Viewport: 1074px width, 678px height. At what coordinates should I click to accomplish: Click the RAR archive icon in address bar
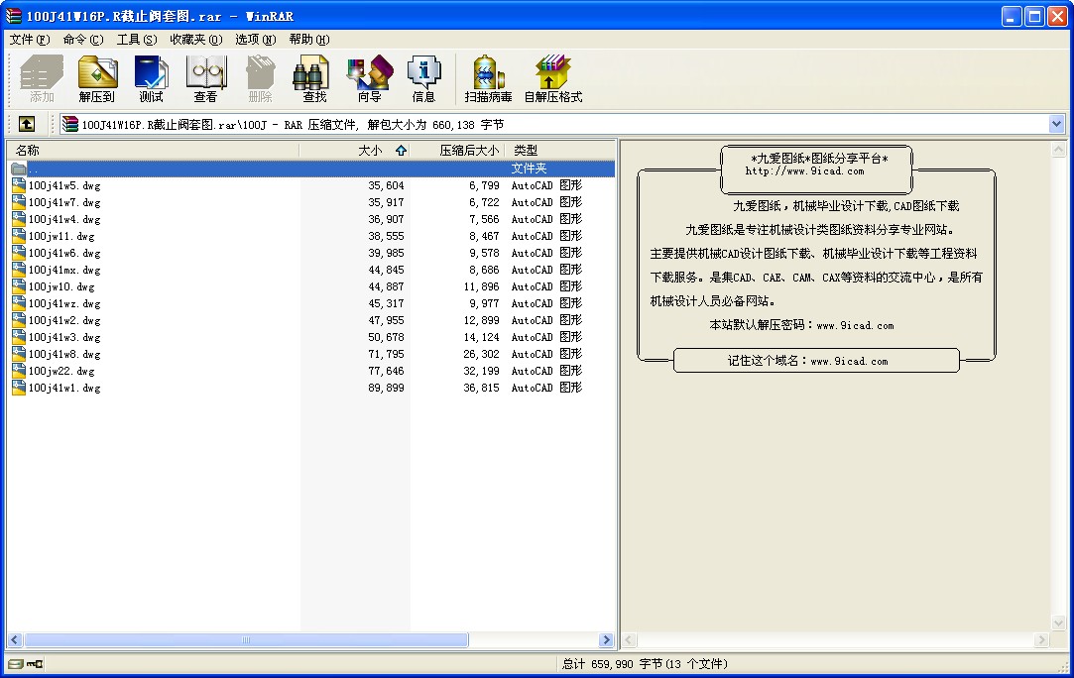pyautogui.click(x=69, y=124)
